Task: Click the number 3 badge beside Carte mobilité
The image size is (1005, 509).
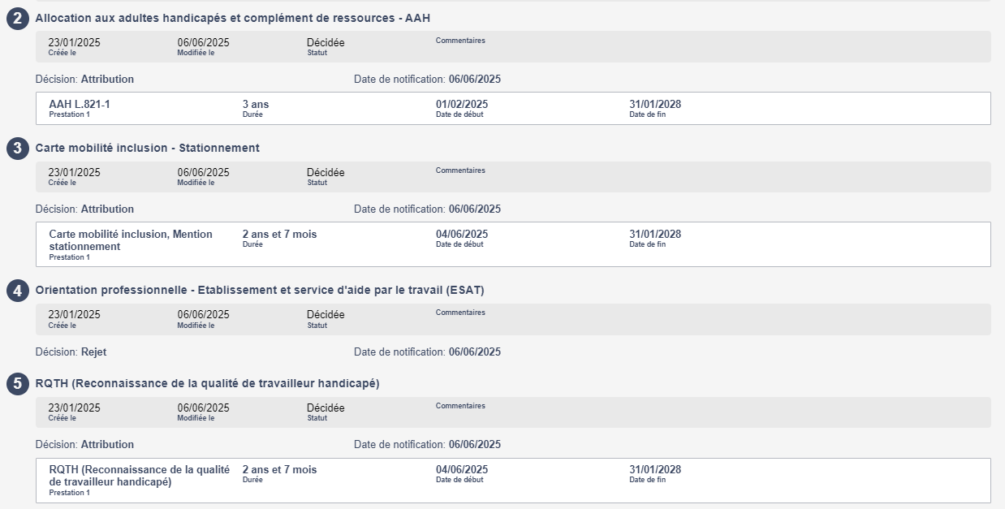Action: (18, 149)
